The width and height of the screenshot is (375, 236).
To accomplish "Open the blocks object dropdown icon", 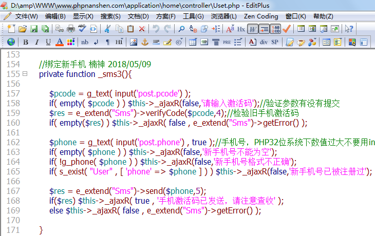I will coord(312,42).
